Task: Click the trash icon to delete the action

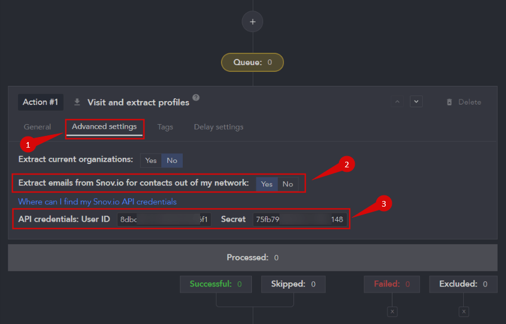Action: [449, 102]
